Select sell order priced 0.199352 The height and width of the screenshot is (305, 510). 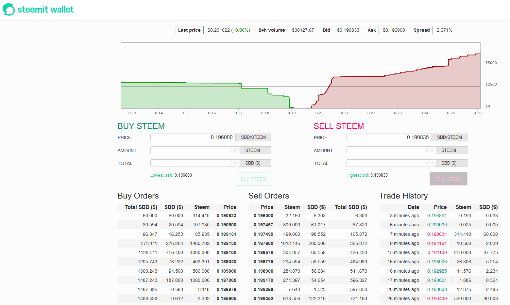pyautogui.click(x=308, y=298)
